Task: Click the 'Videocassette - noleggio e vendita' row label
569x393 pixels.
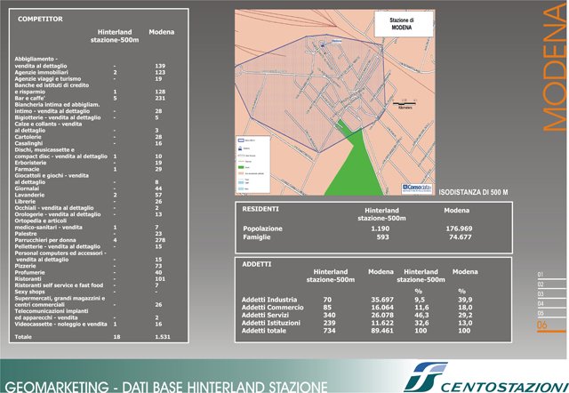Action: click(x=61, y=325)
